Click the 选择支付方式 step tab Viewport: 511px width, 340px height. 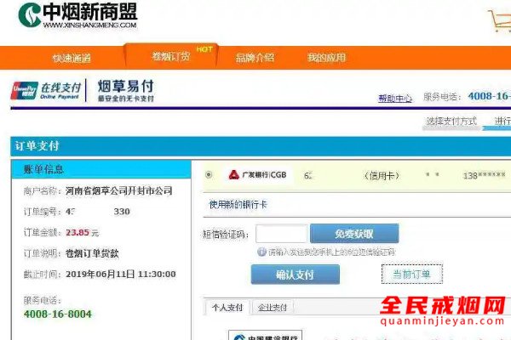(x=451, y=122)
